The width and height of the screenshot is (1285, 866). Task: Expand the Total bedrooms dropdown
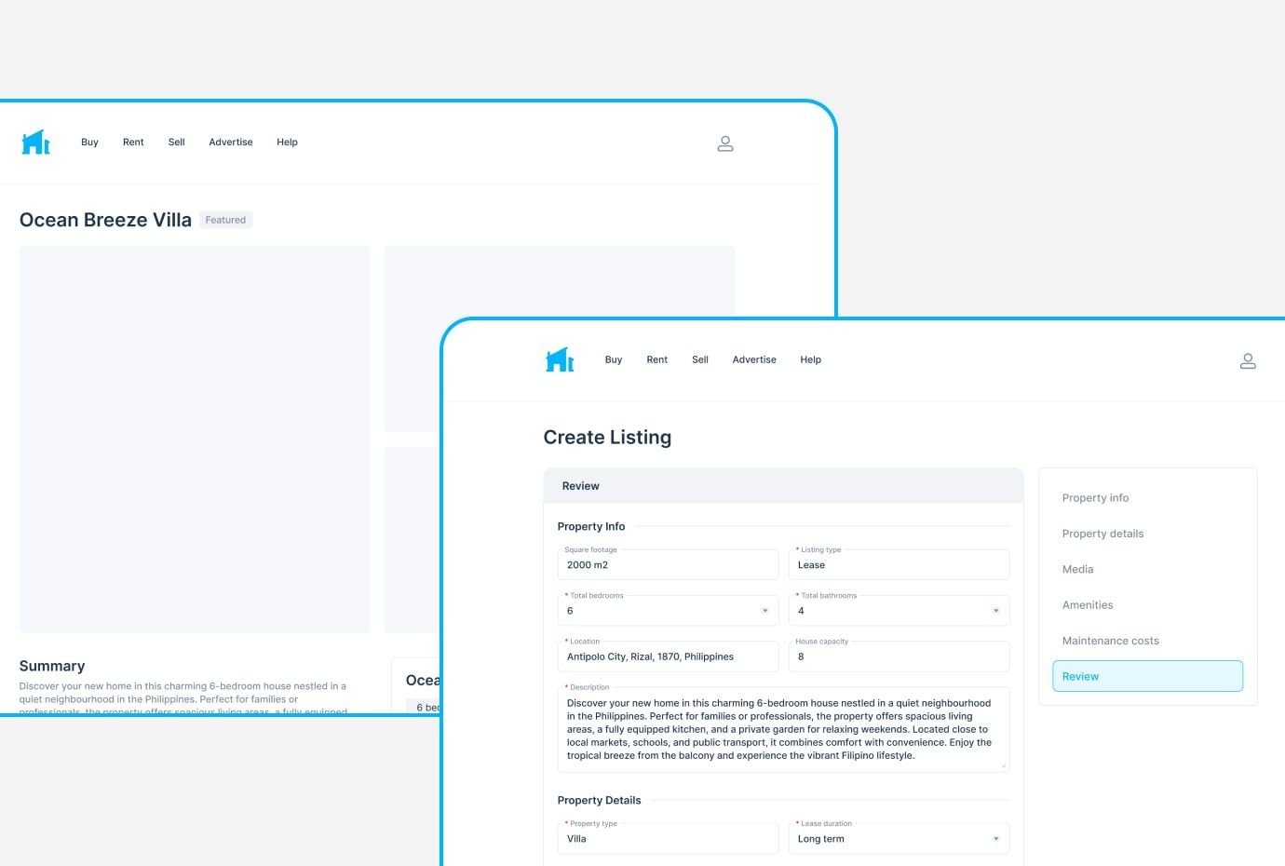pos(669,611)
